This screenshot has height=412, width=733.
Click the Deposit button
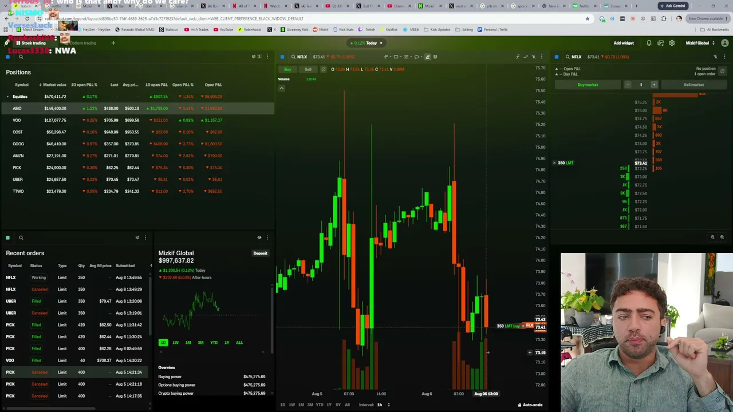pyautogui.click(x=260, y=253)
